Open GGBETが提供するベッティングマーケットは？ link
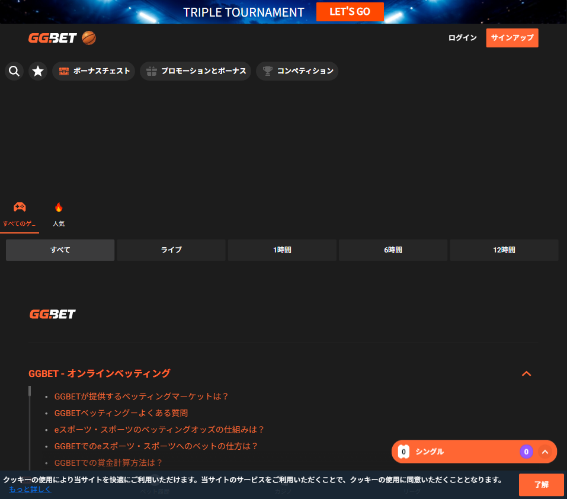 pyautogui.click(x=141, y=396)
